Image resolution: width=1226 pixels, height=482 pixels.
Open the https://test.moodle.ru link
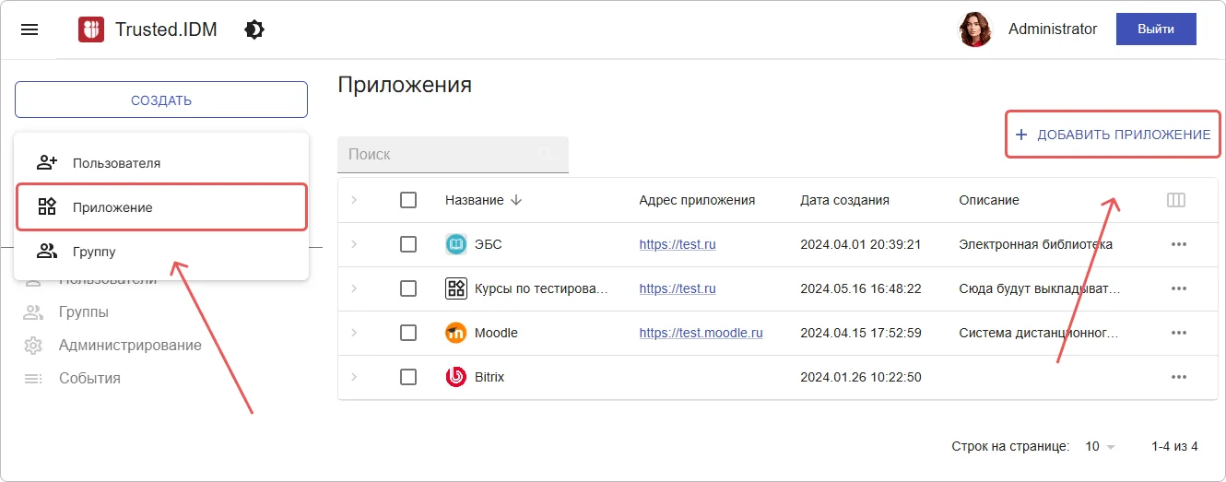(x=701, y=333)
